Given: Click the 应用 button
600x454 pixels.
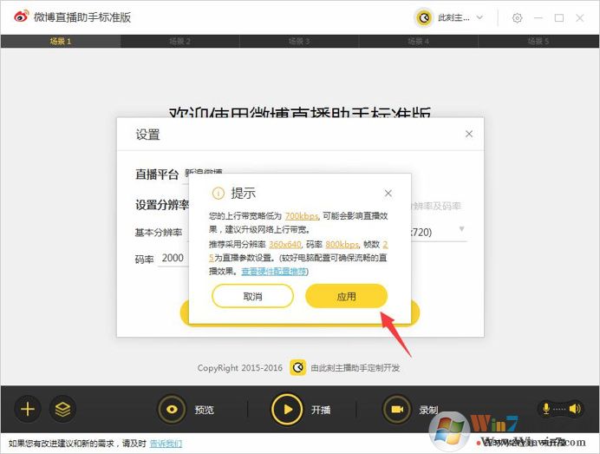Looking at the screenshot, I should click(x=346, y=296).
